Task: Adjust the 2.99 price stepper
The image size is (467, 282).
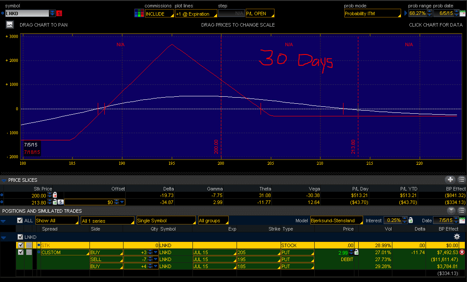Action: tap(351, 252)
